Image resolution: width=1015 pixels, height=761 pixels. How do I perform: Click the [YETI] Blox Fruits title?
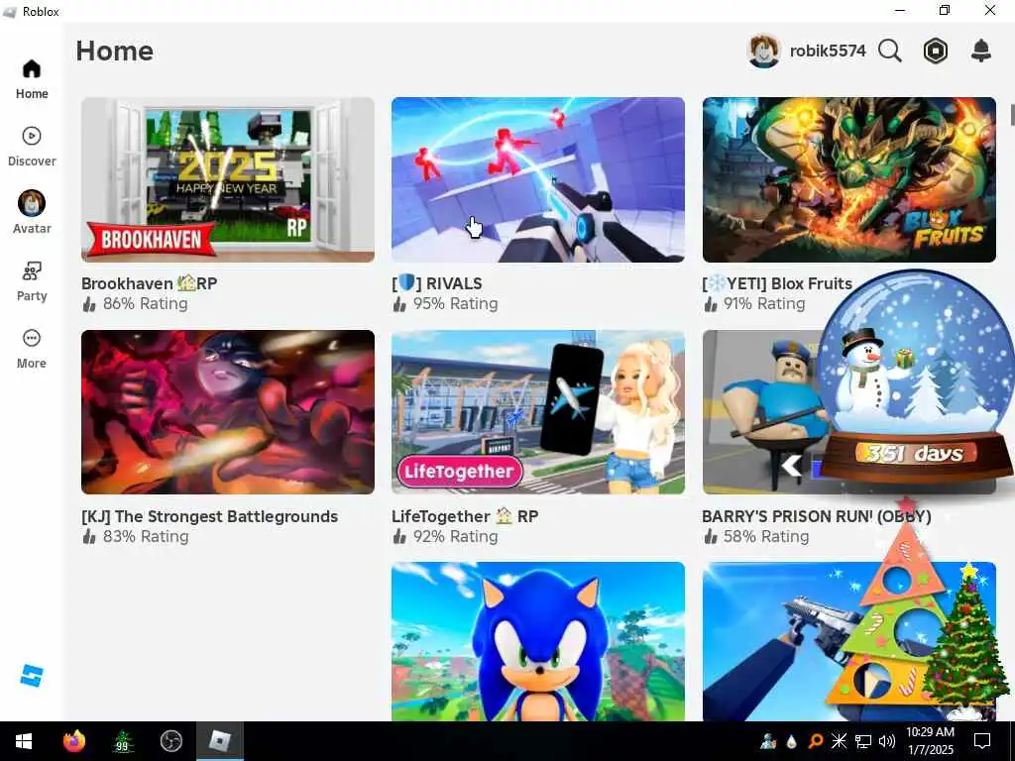coord(777,283)
